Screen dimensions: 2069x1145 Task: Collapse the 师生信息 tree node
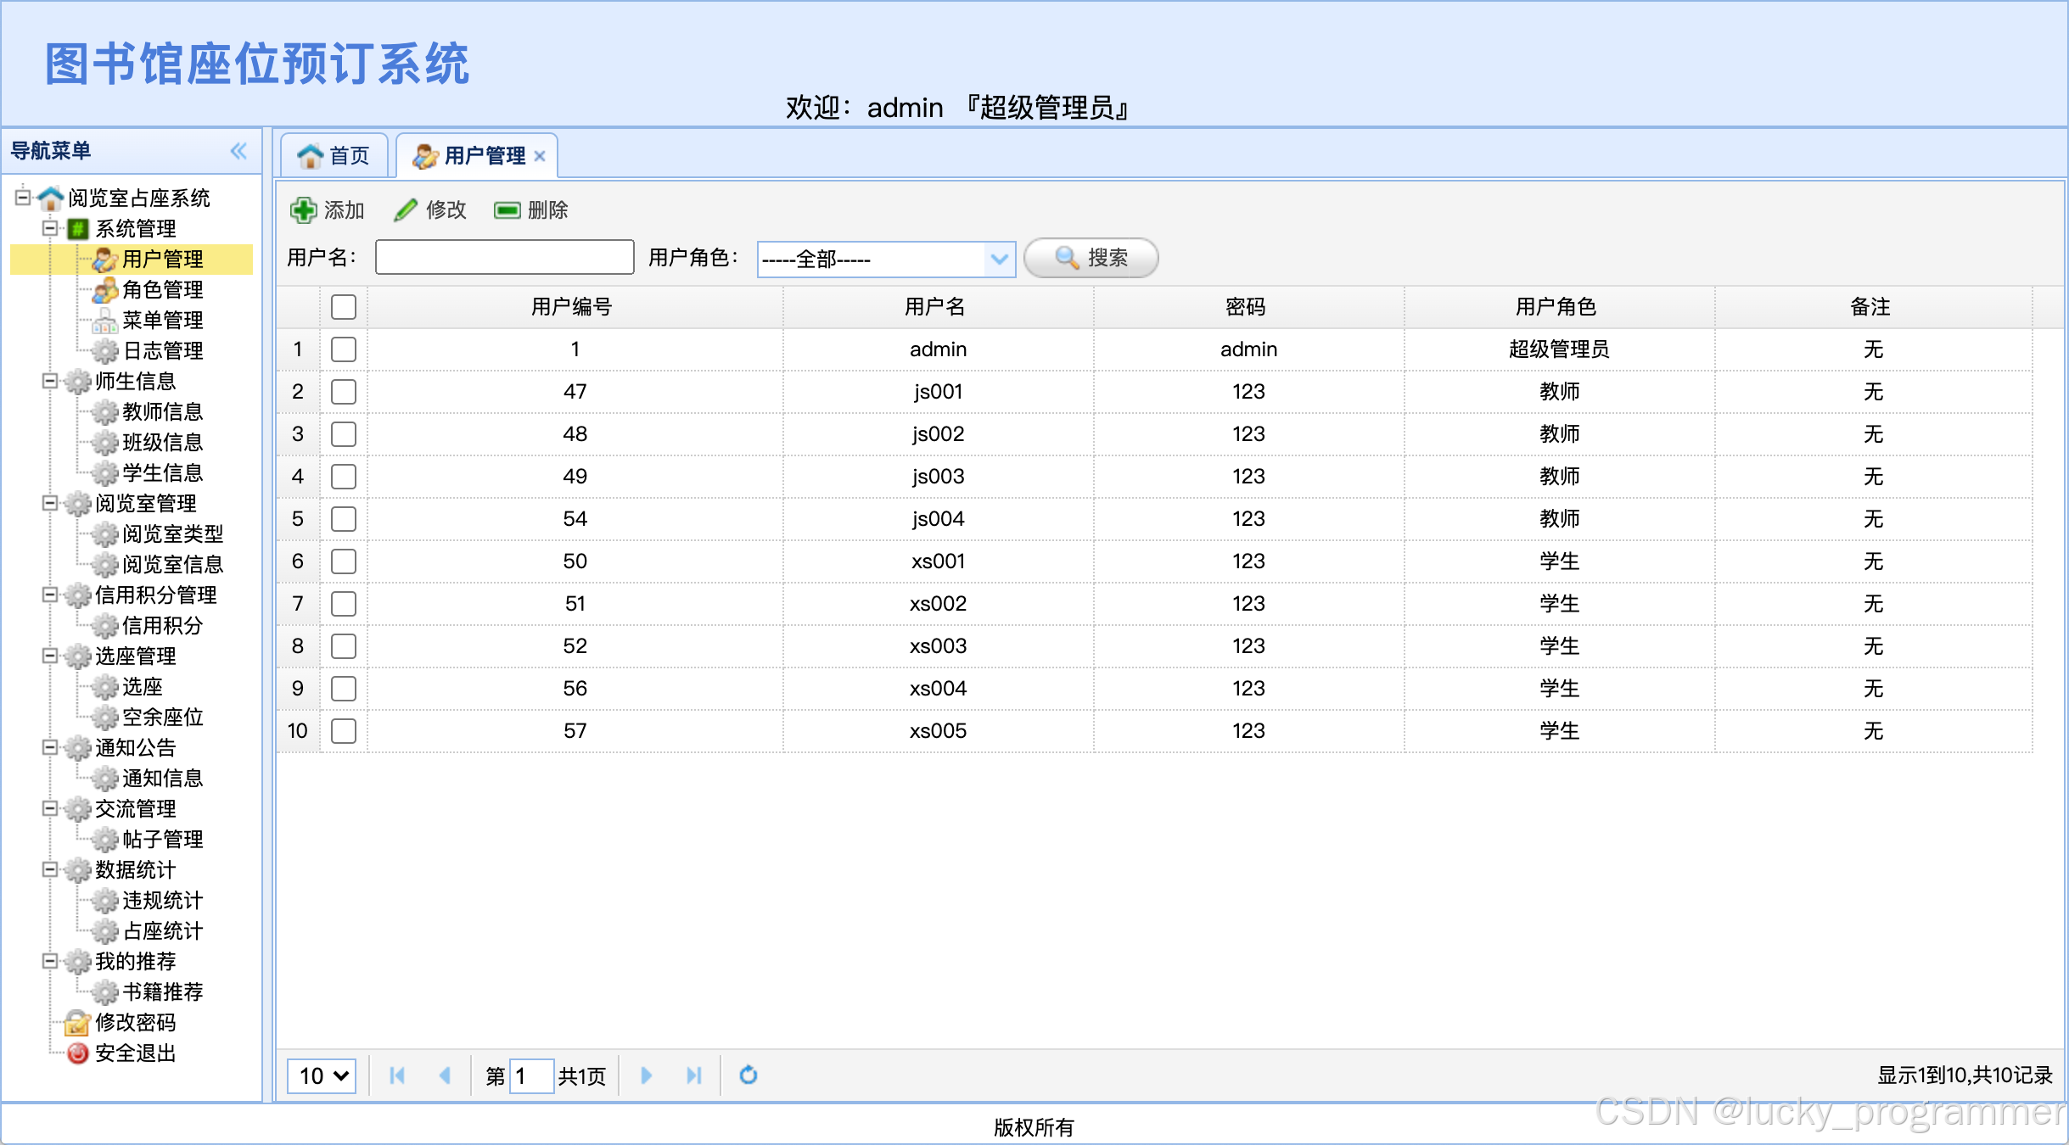[50, 382]
